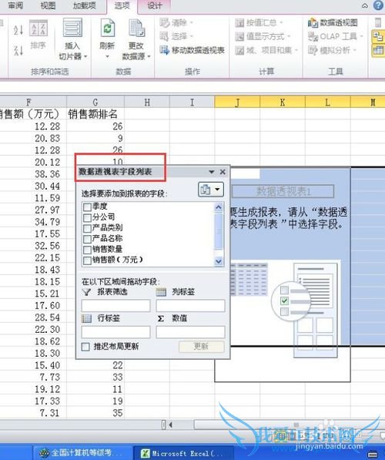Check the 季度 field checkbox
Viewport: 385px width, 460px height.
coord(87,207)
